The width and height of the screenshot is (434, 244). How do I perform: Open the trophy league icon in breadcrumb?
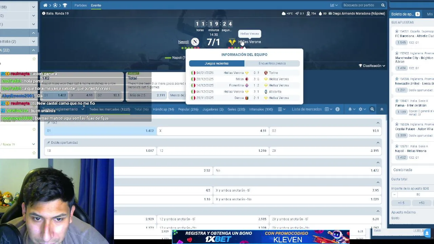coord(65,5)
